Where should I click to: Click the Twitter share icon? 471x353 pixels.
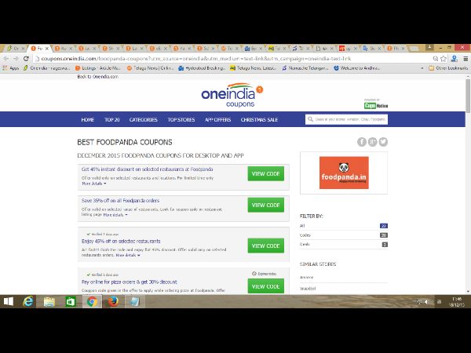[x=383, y=142]
